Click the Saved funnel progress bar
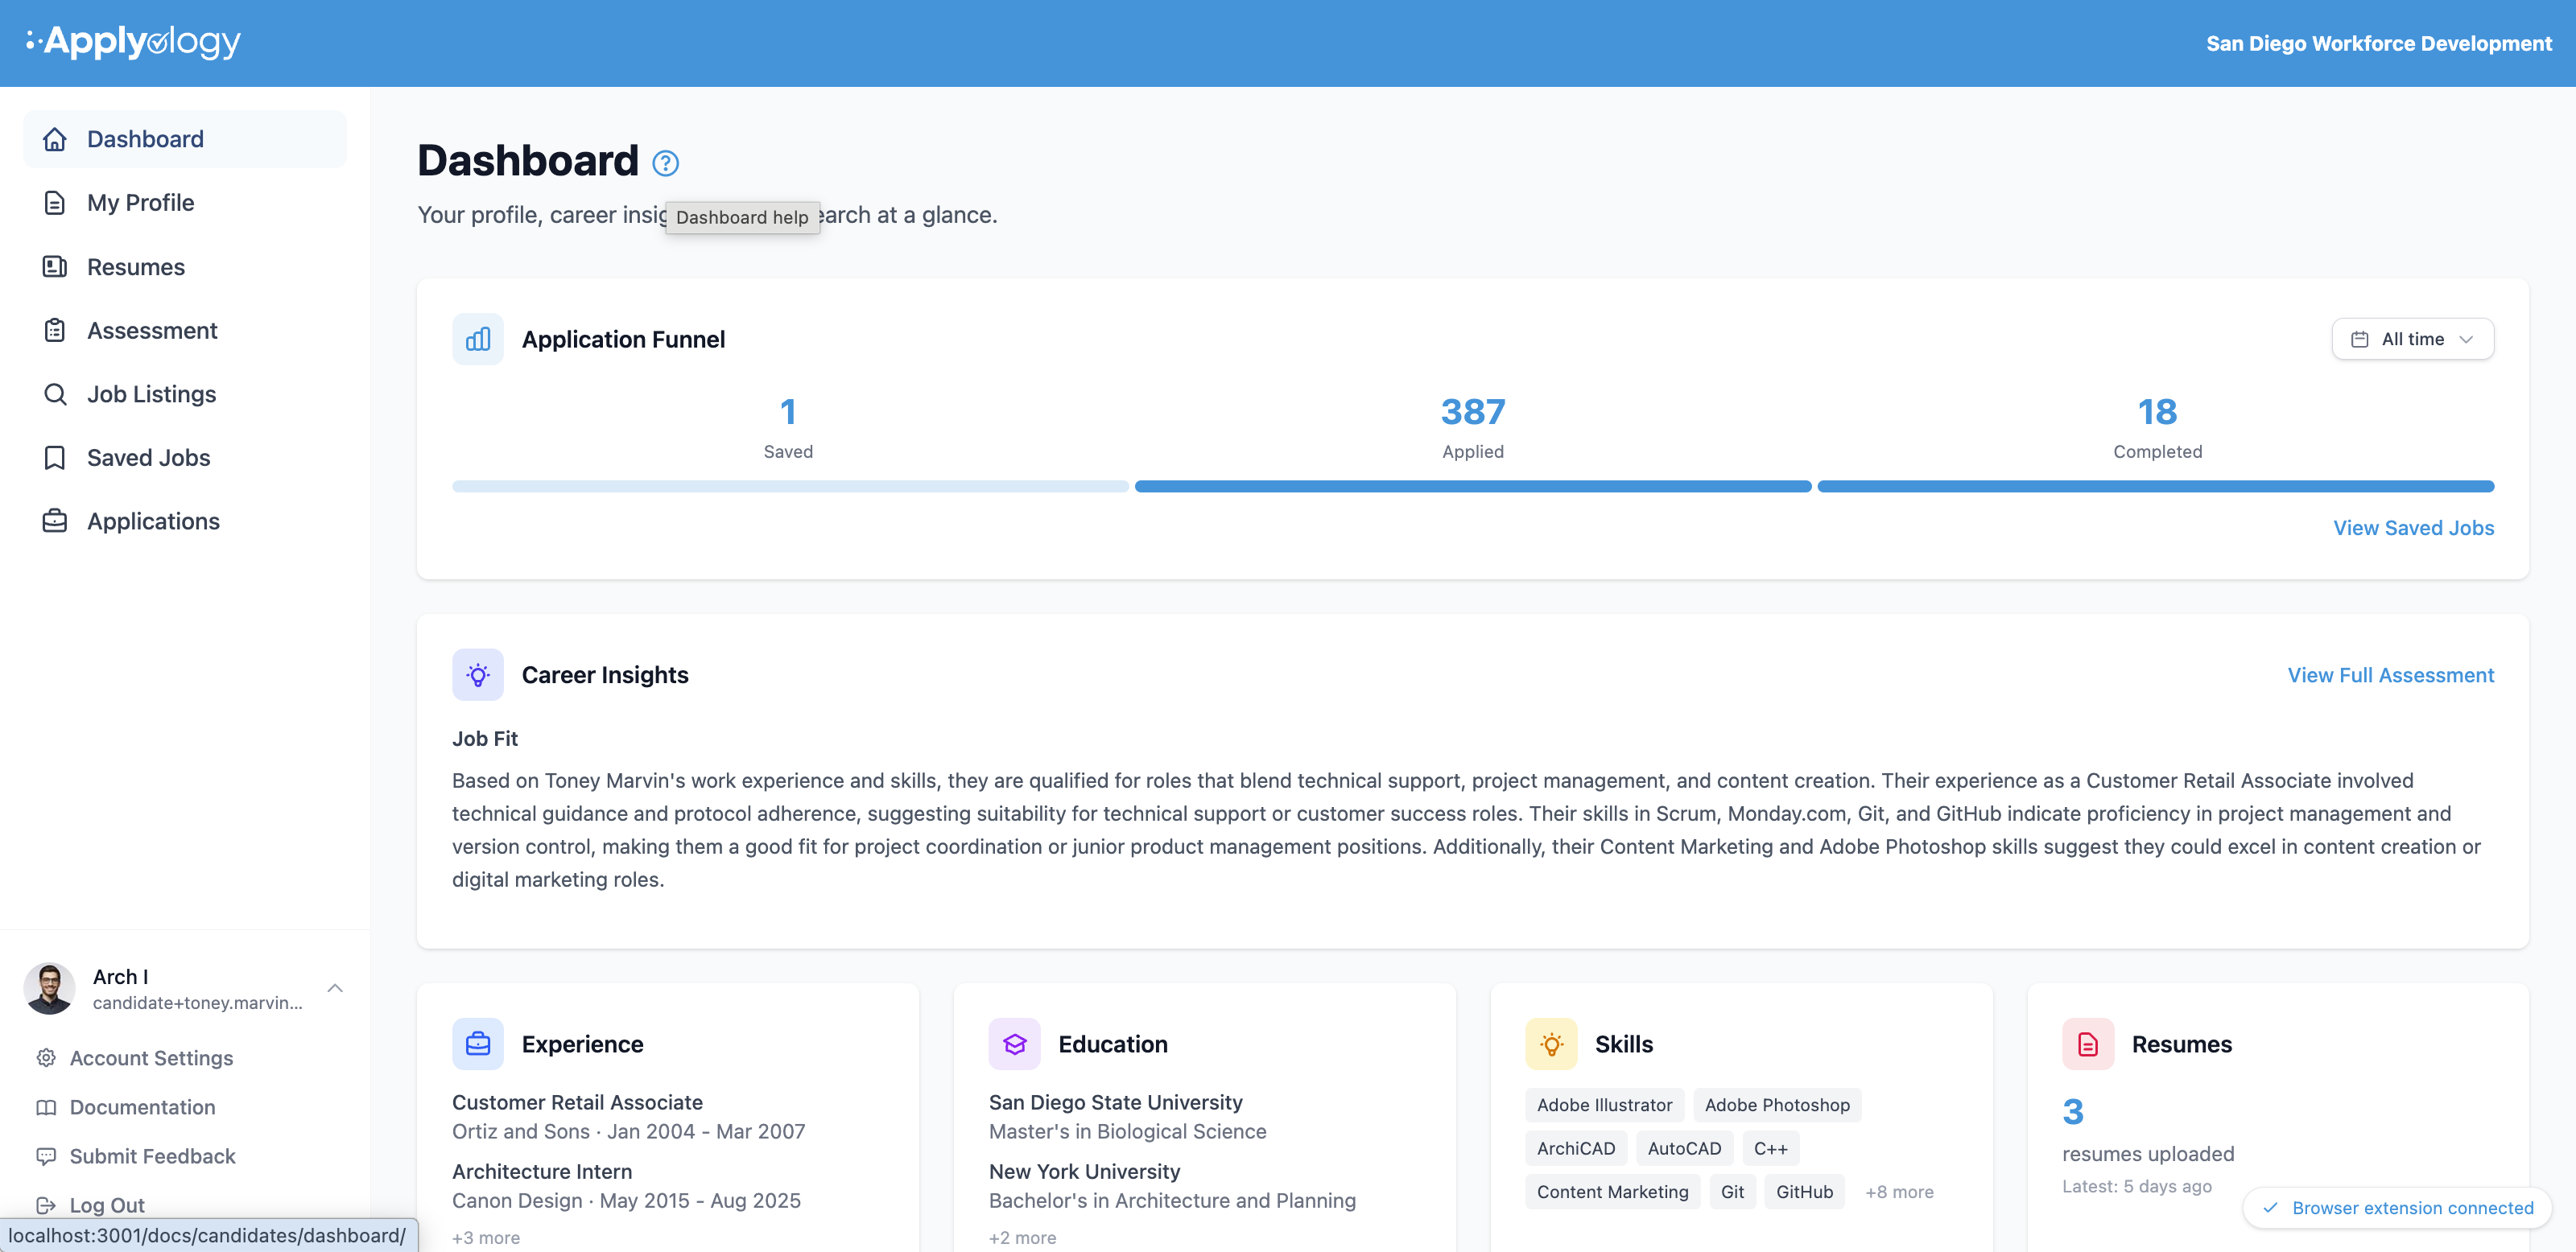The height and width of the screenshot is (1252, 2576). pyautogui.click(x=790, y=487)
